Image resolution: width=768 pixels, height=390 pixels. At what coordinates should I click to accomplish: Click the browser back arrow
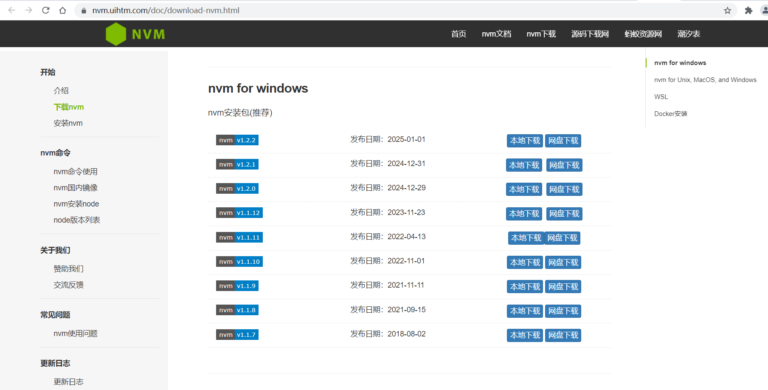(x=11, y=10)
